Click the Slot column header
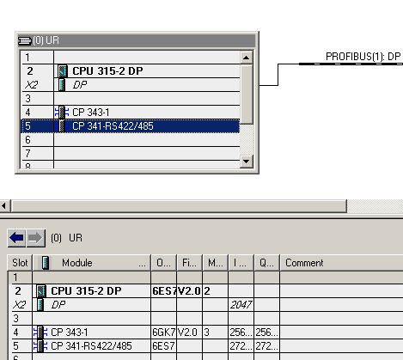 point(20,263)
